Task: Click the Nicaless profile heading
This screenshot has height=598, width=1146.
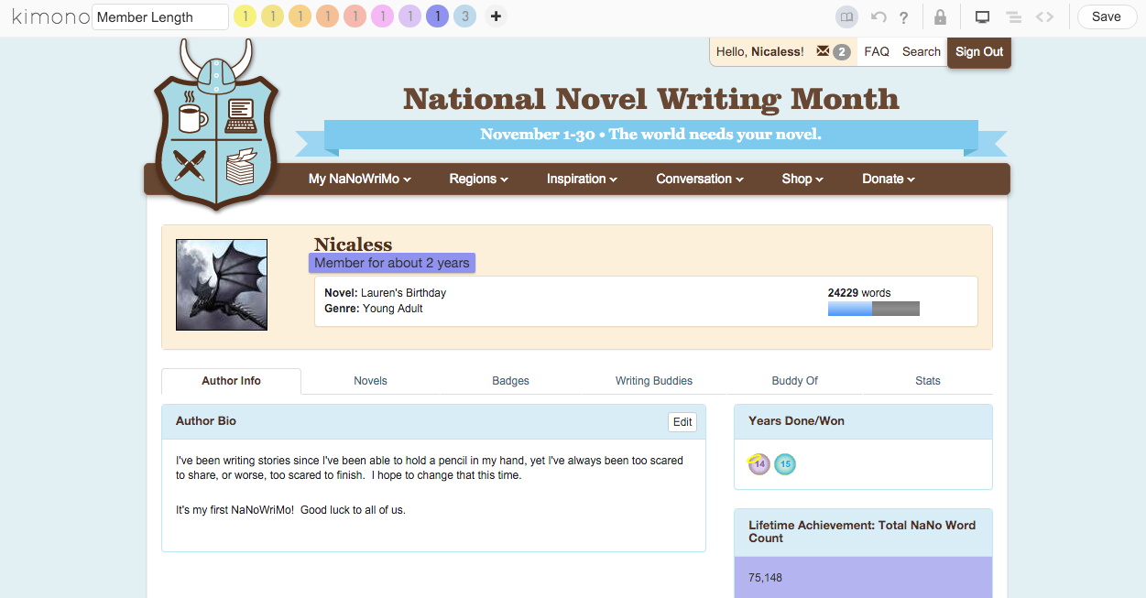Action: click(x=353, y=245)
